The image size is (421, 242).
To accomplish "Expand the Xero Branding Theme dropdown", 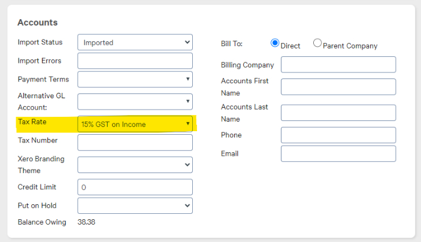I will coord(135,165).
